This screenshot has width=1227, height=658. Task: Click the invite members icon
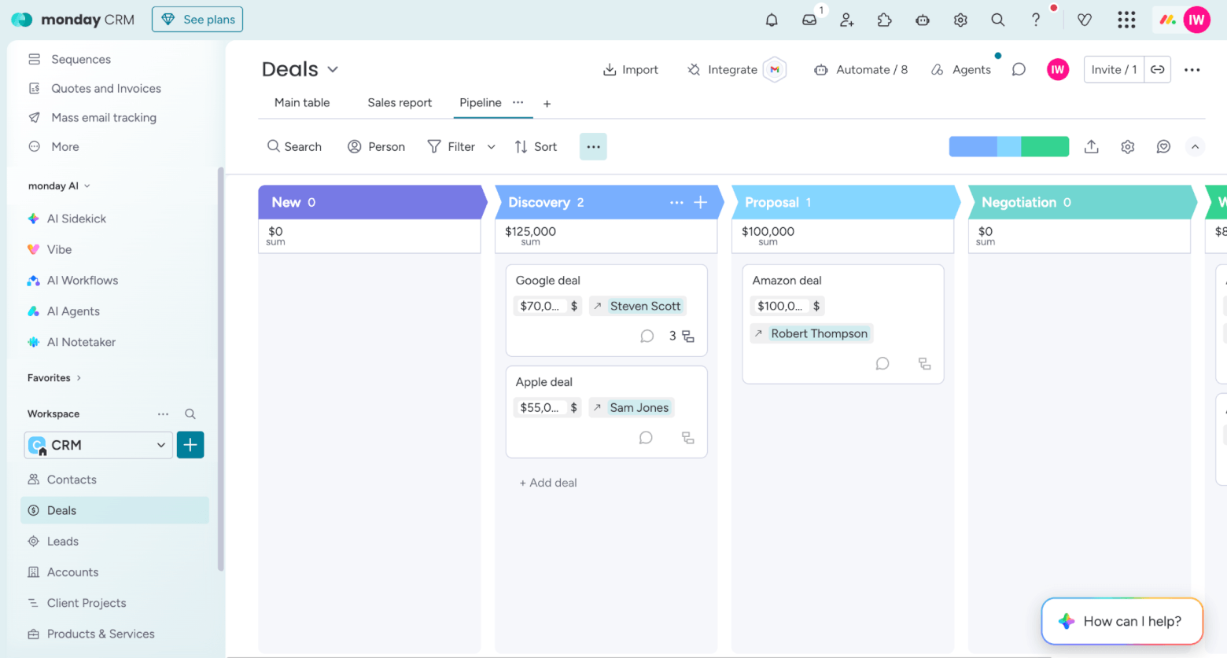coord(847,20)
